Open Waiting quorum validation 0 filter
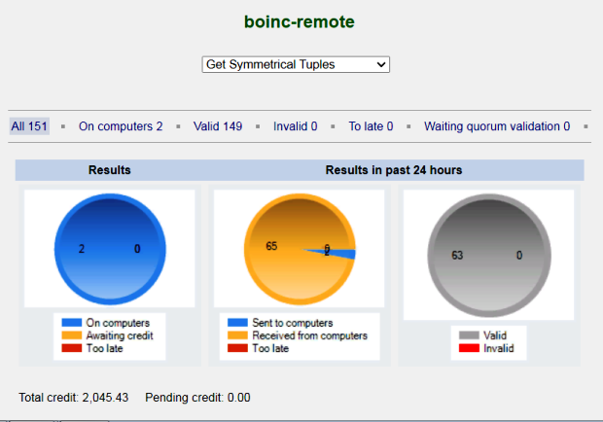Viewport: 603px width, 422px height. point(497,126)
